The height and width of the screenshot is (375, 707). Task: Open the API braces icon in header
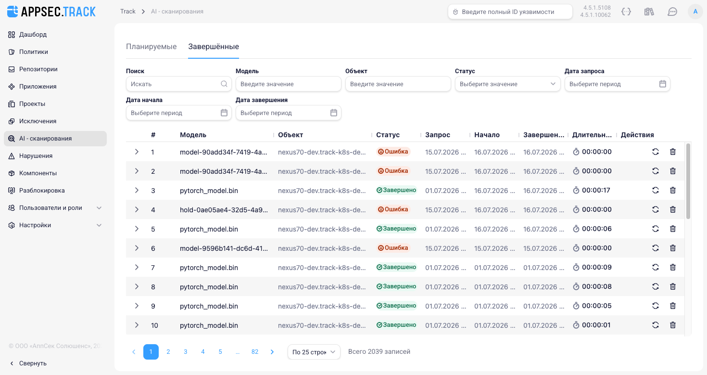tap(626, 12)
